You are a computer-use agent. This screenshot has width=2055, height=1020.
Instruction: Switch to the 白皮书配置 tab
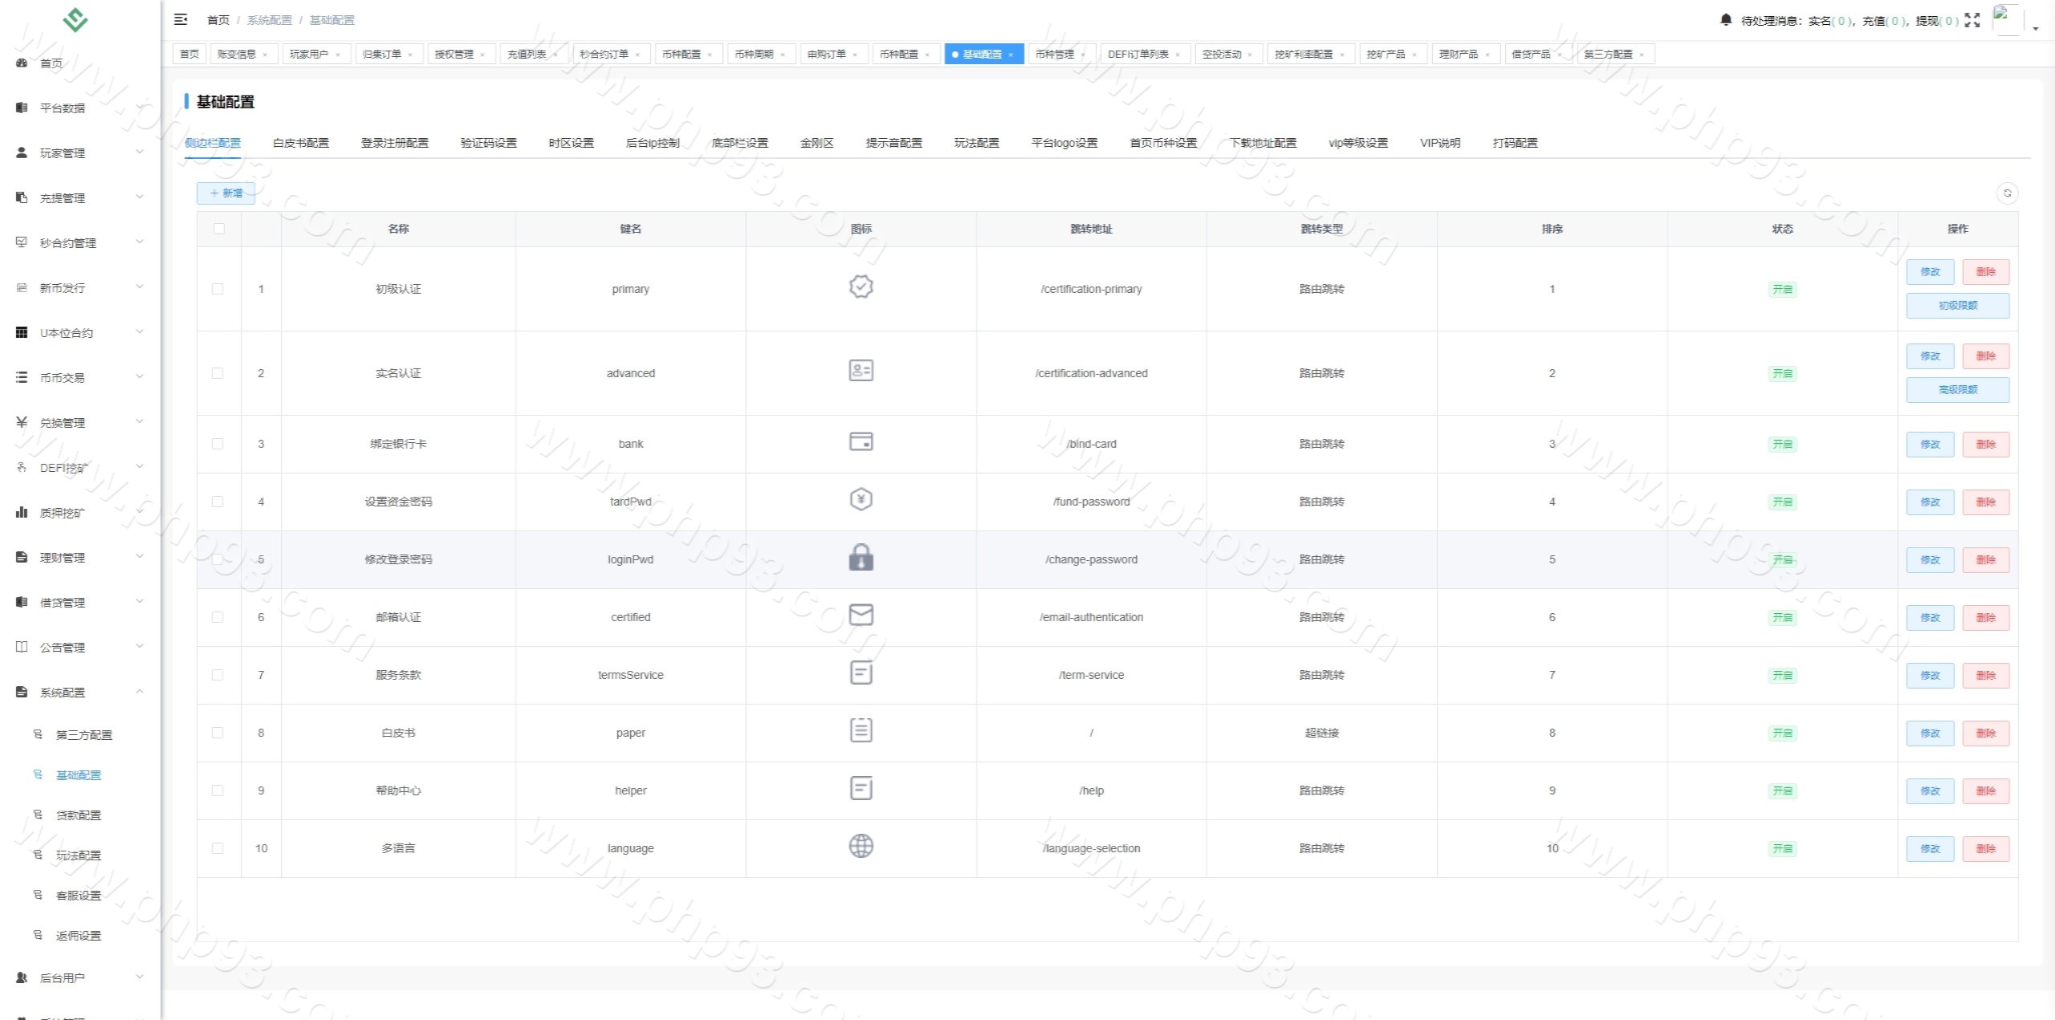pyautogui.click(x=300, y=143)
